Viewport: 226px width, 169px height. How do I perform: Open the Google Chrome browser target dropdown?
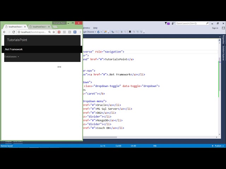pos(95,32)
